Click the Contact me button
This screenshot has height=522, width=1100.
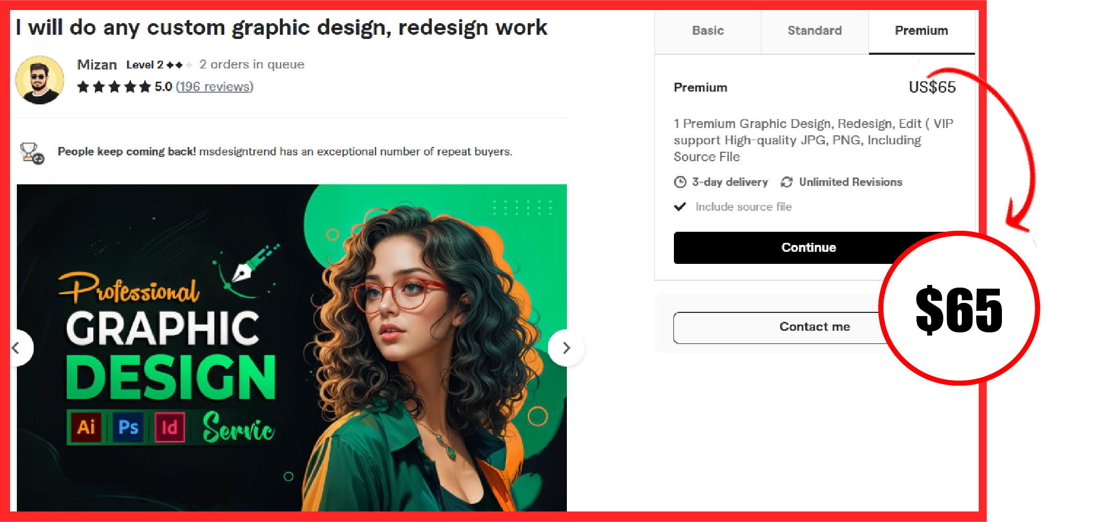[814, 327]
